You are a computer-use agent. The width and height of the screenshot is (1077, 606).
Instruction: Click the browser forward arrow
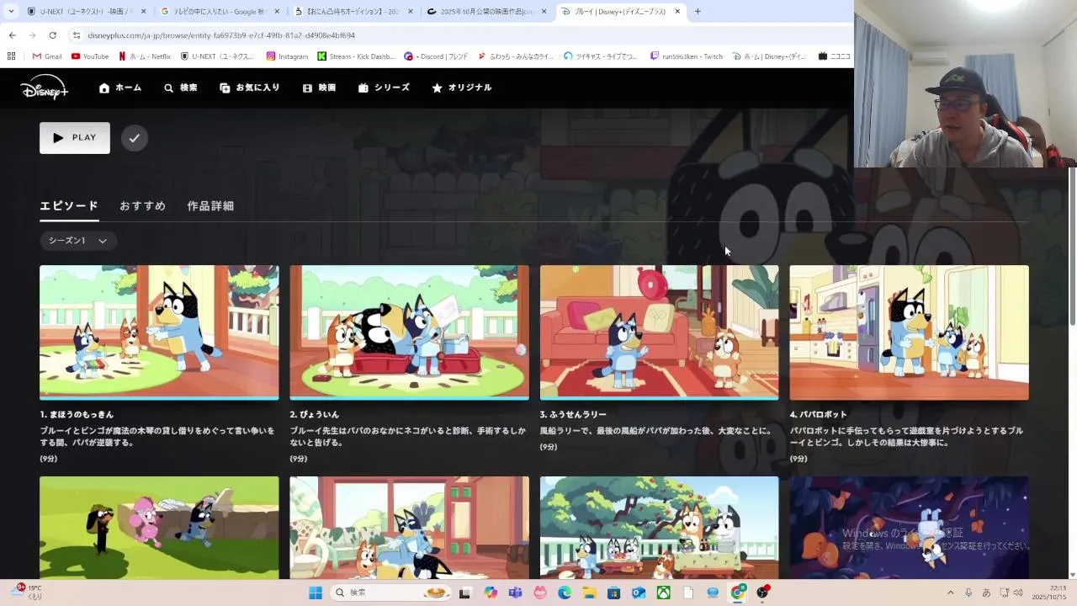[x=32, y=35]
